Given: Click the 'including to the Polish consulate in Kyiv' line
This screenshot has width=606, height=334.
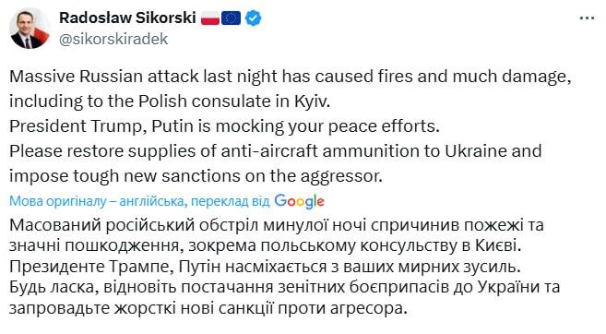Looking at the screenshot, I should (x=170, y=101).
